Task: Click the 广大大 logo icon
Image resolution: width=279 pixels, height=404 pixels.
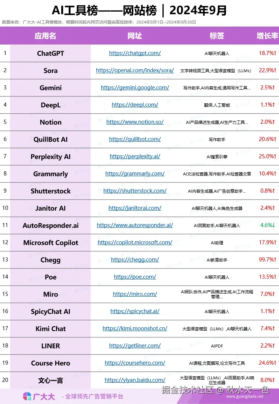Action: coord(27,396)
